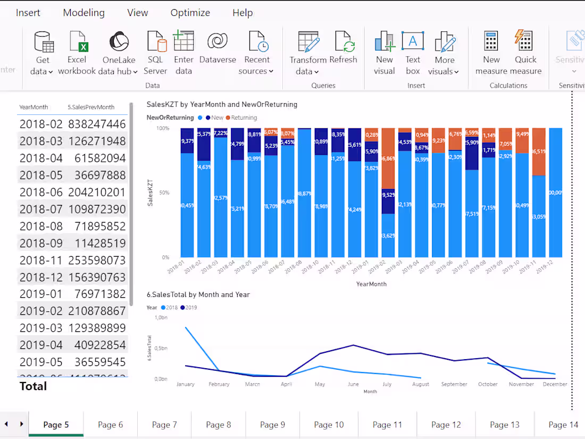
Task: Click the Refresh icon in Queries group
Action: 344,43
